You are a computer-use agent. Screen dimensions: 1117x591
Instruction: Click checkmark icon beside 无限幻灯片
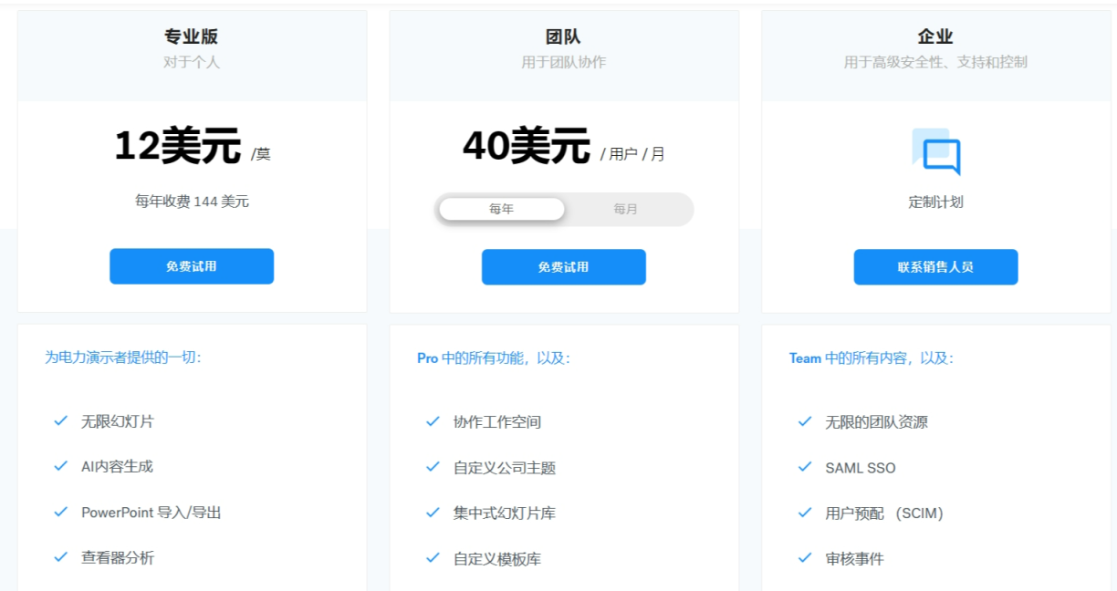pyautogui.click(x=61, y=420)
